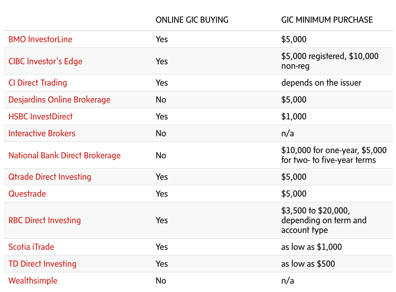This screenshot has width=396, height=292.
Task: Click the Wealthsimple link
Action: (33, 281)
